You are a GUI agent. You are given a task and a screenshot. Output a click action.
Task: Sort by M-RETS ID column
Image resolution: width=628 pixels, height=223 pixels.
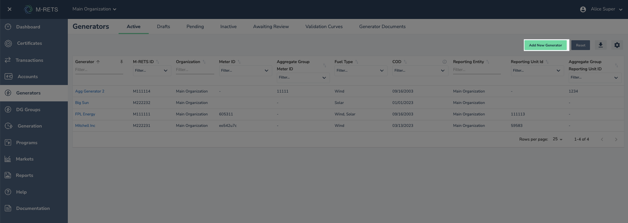pyautogui.click(x=158, y=62)
